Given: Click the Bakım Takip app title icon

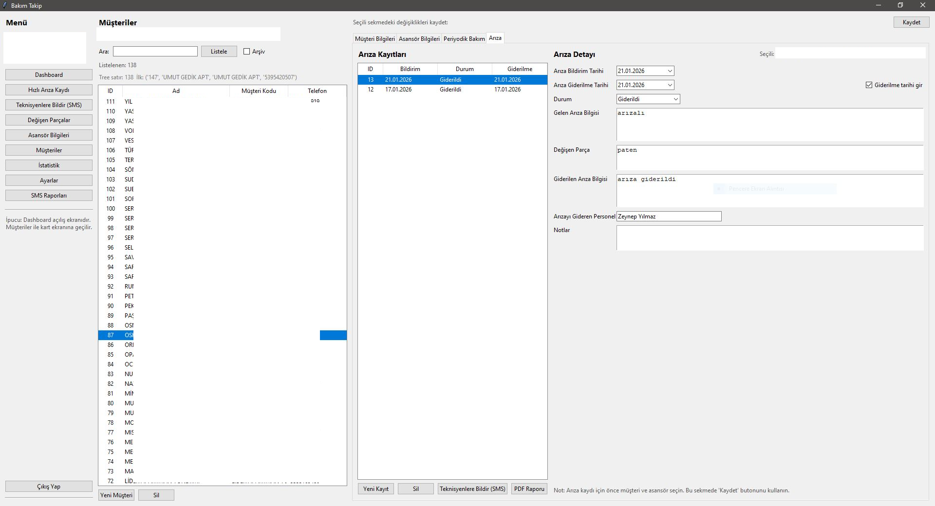Looking at the screenshot, I should 5,5.
